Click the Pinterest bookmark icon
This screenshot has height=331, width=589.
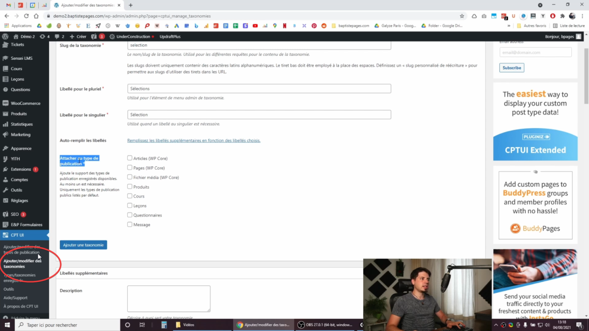tap(314, 25)
